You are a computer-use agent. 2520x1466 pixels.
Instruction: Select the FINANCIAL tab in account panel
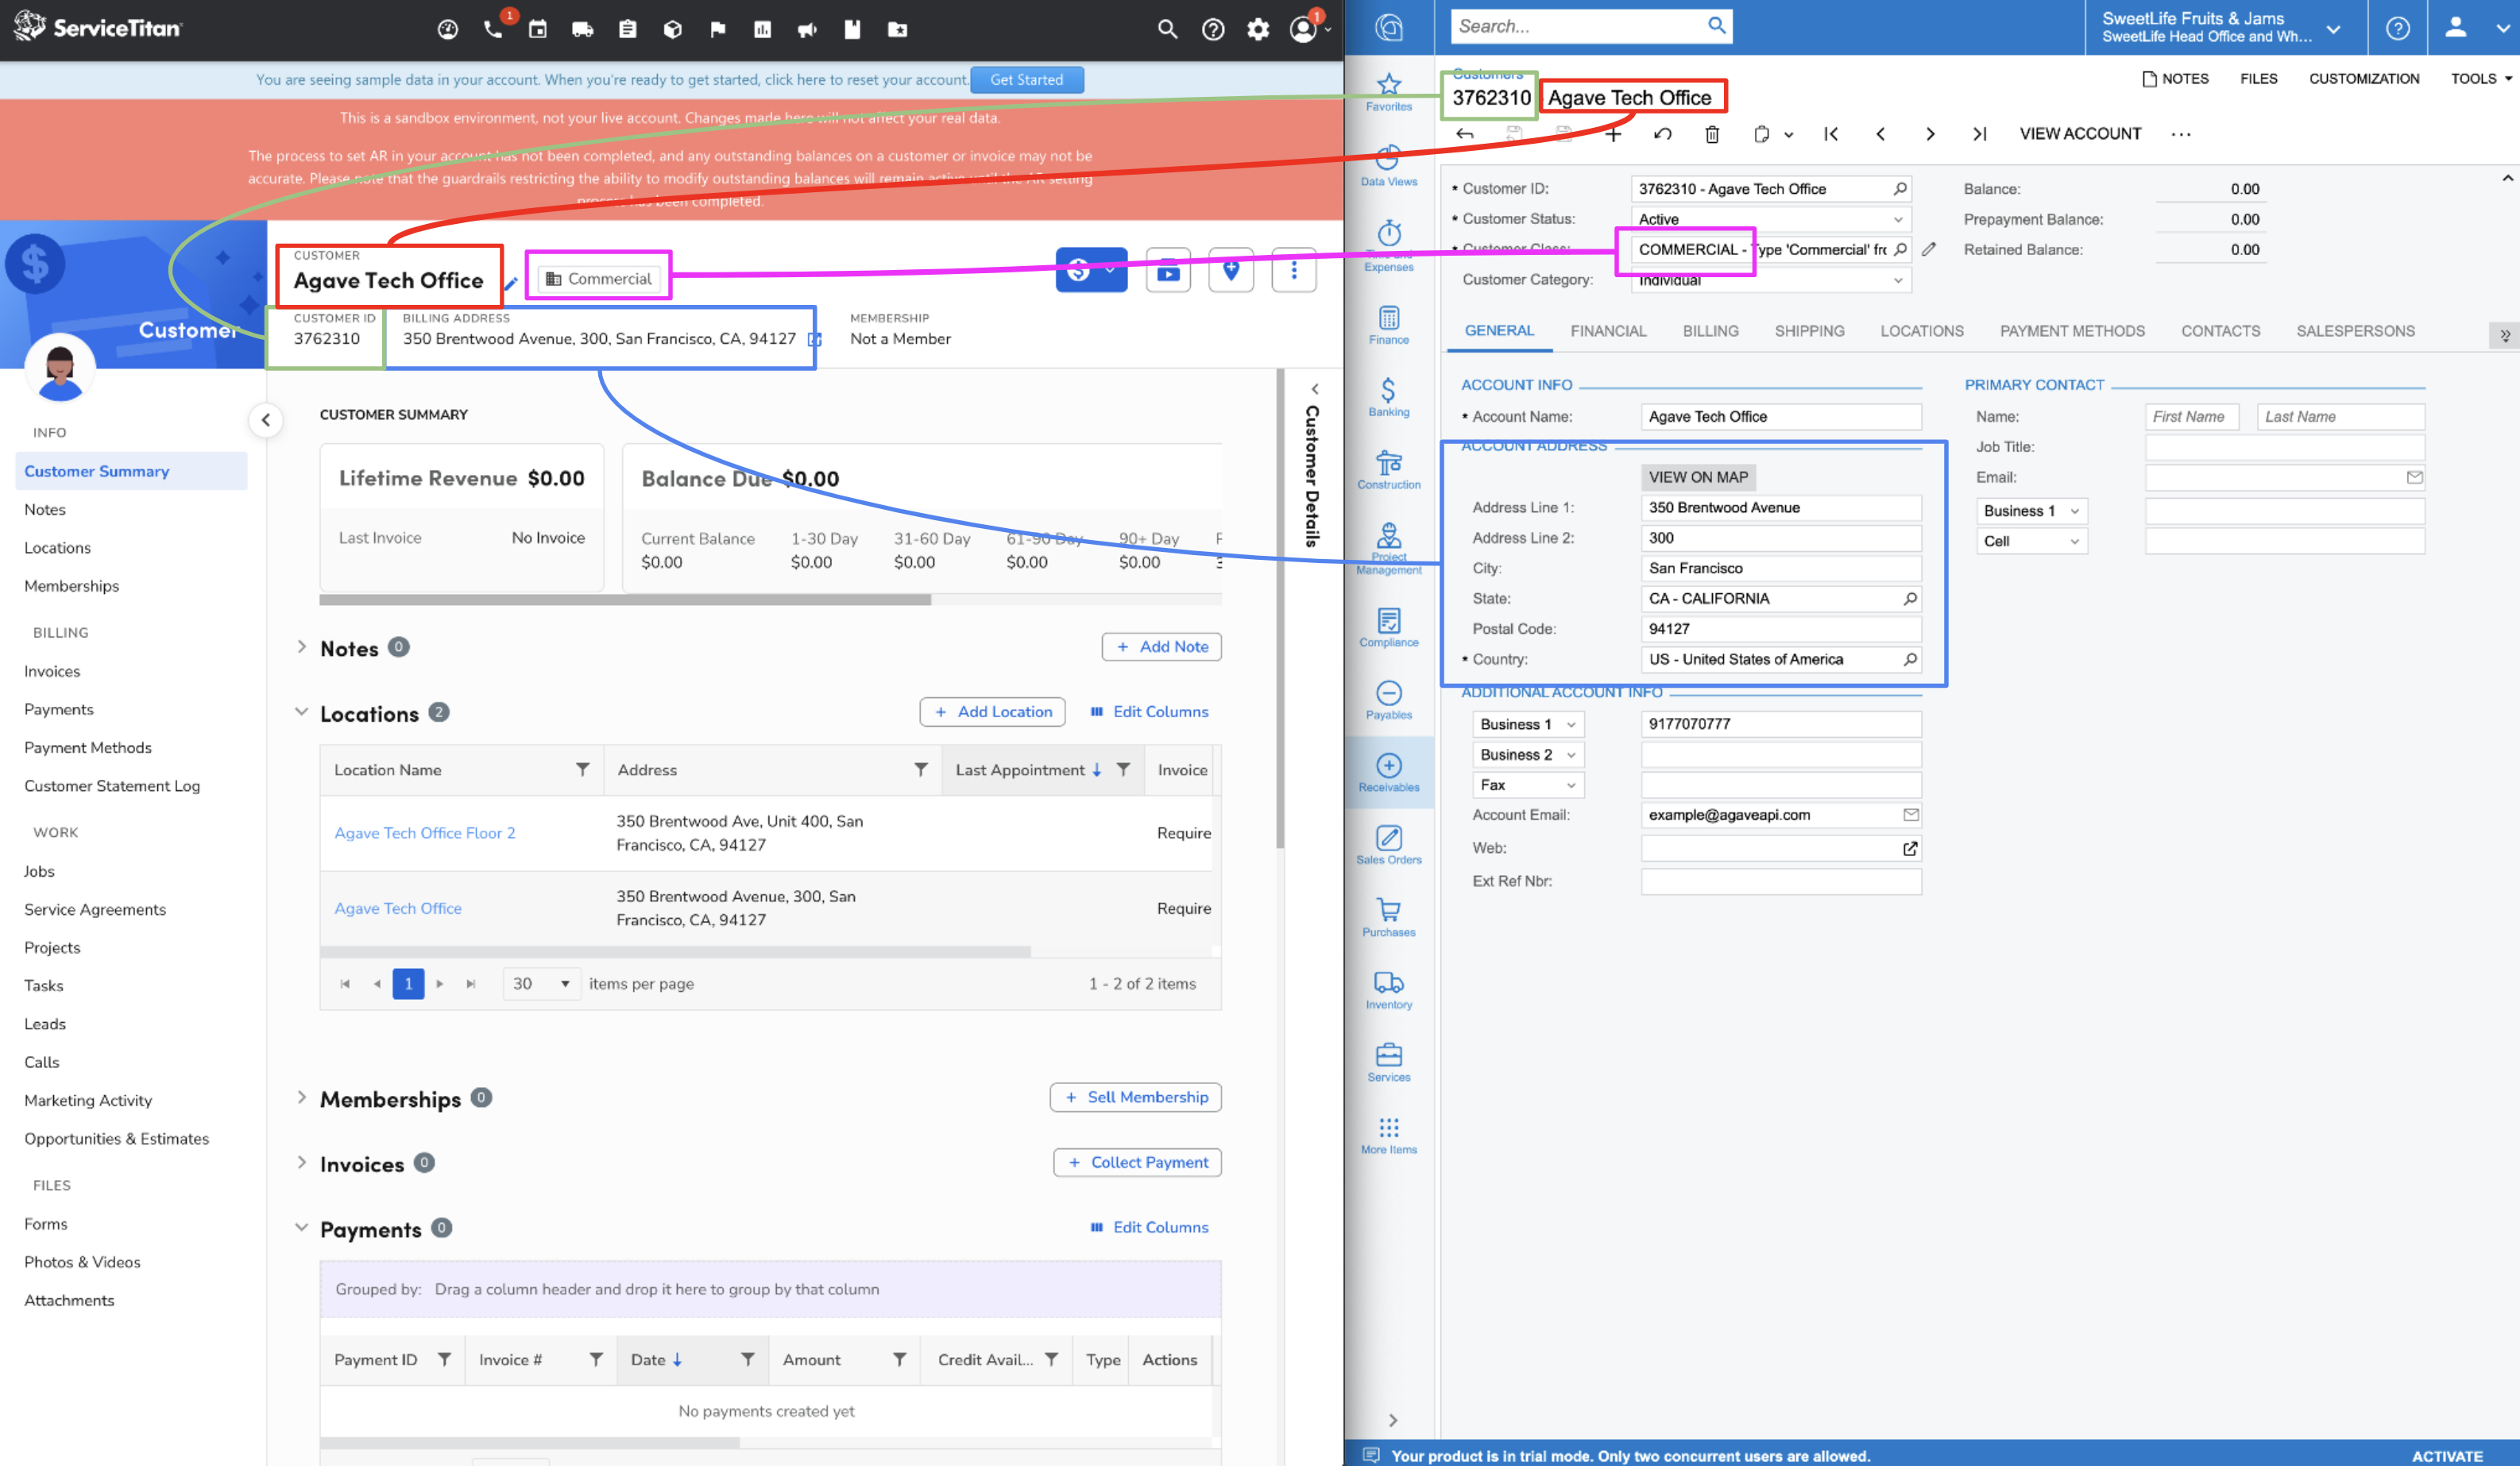point(1609,330)
